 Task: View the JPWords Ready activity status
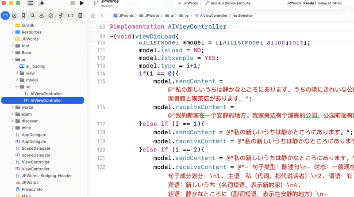pos(314,3)
